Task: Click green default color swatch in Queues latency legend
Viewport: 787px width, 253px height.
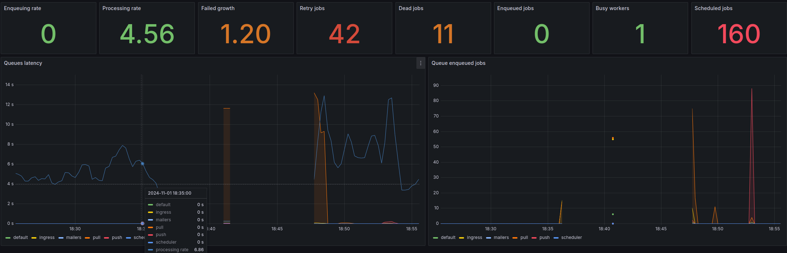Action: coord(8,238)
